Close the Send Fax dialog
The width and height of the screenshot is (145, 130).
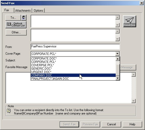click(x=142, y=3)
